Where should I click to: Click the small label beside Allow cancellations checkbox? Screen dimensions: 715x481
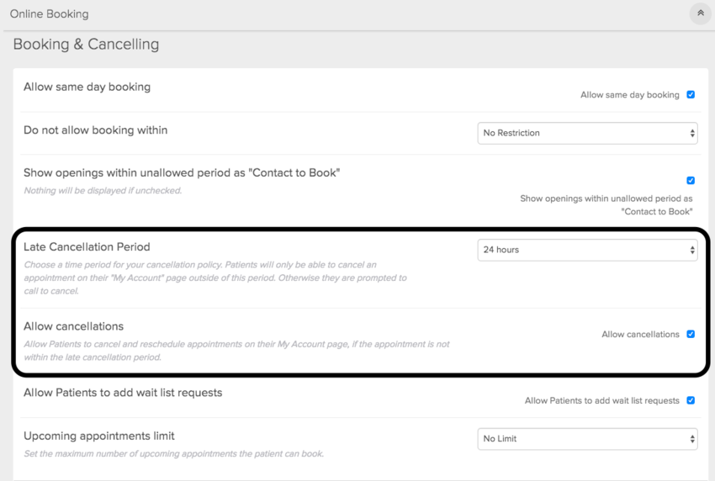640,335
